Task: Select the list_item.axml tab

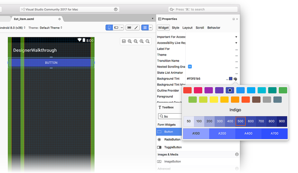Action: click(37, 19)
